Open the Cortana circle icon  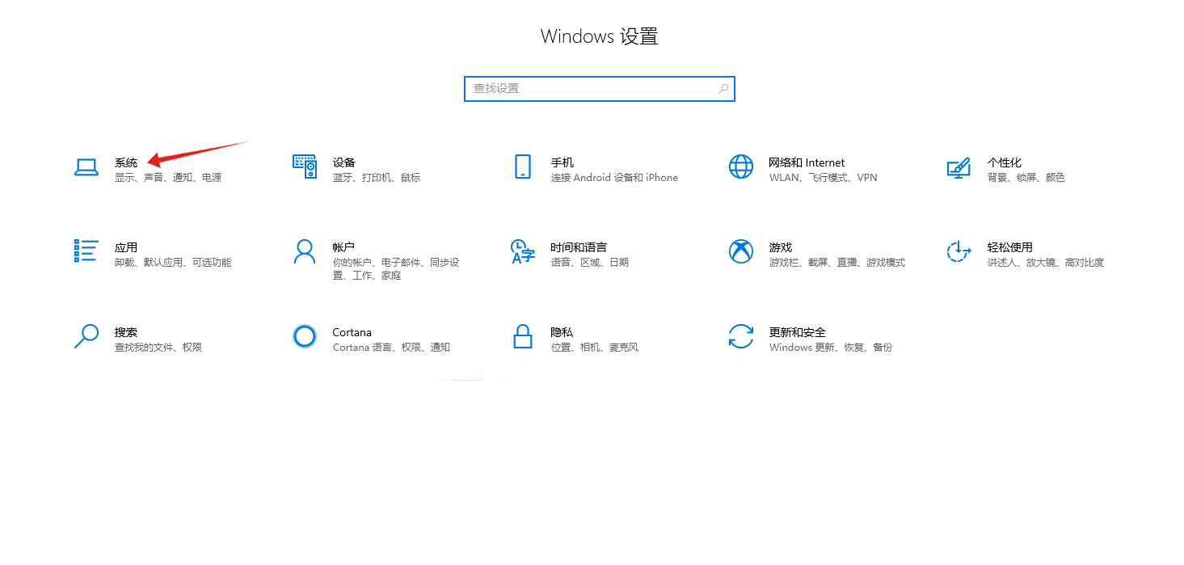pos(304,336)
